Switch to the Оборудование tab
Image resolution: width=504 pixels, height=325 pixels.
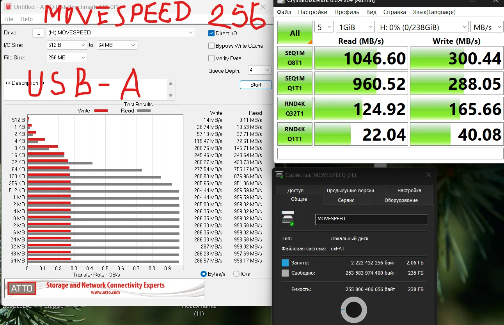[x=401, y=200]
